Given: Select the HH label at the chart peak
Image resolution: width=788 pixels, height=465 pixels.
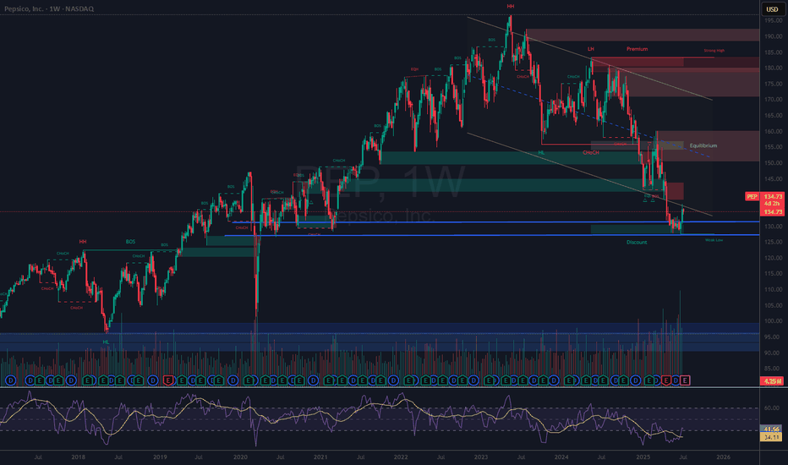Looking at the screenshot, I should click(x=510, y=7).
